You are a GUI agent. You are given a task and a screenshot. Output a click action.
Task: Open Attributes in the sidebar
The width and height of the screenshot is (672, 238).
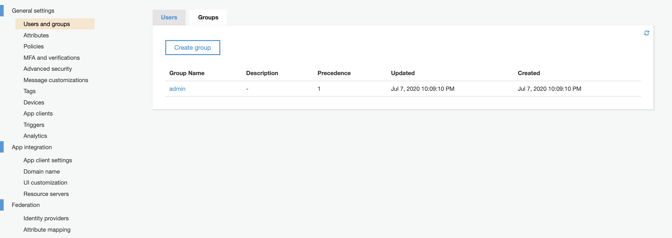point(36,35)
